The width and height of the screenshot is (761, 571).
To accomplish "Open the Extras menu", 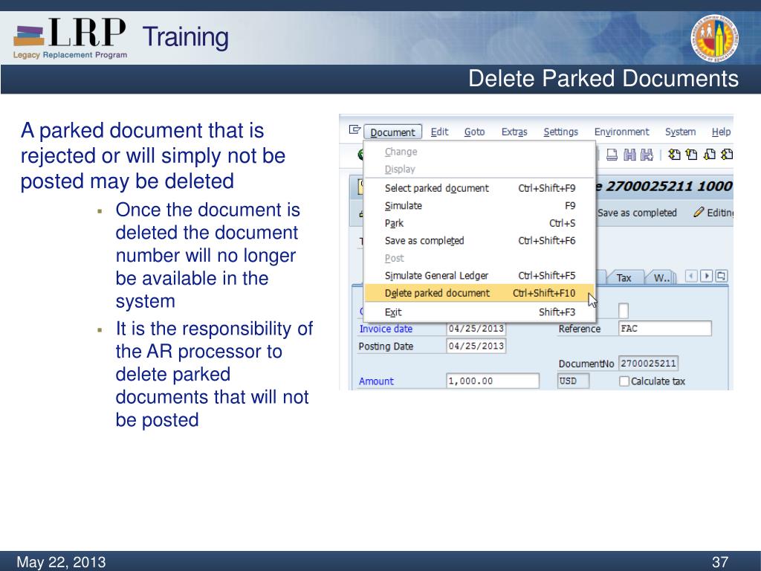I will pos(514,132).
